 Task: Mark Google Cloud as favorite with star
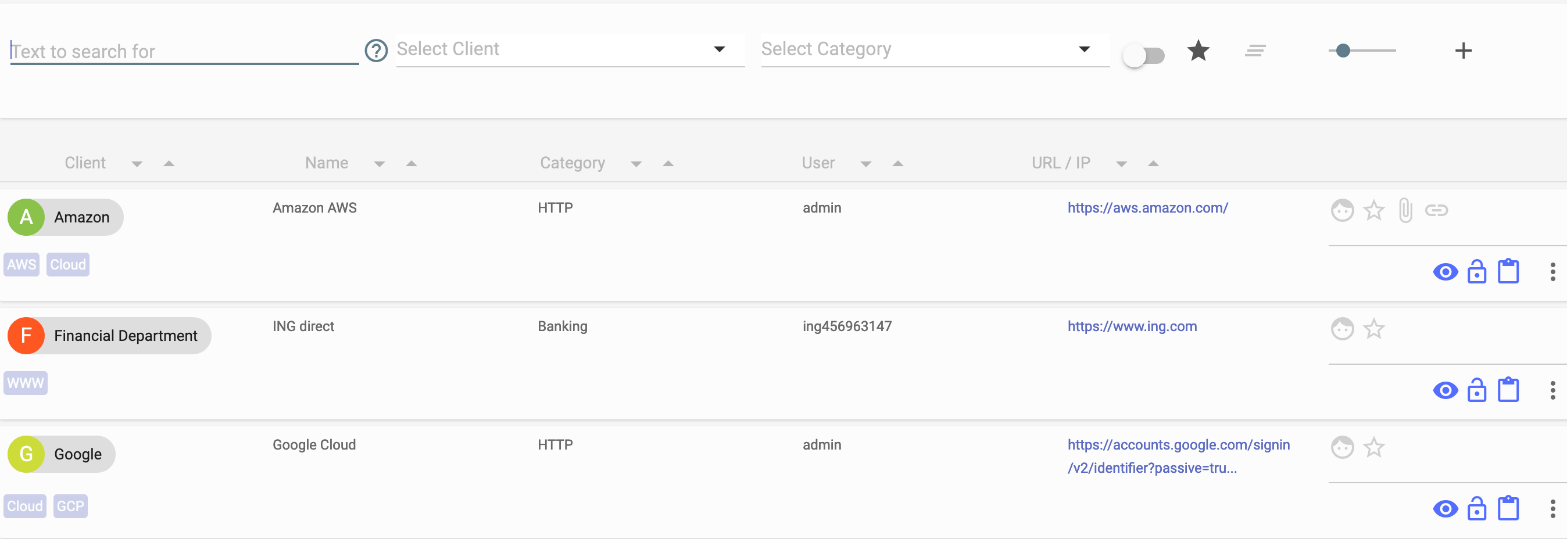pos(1373,447)
